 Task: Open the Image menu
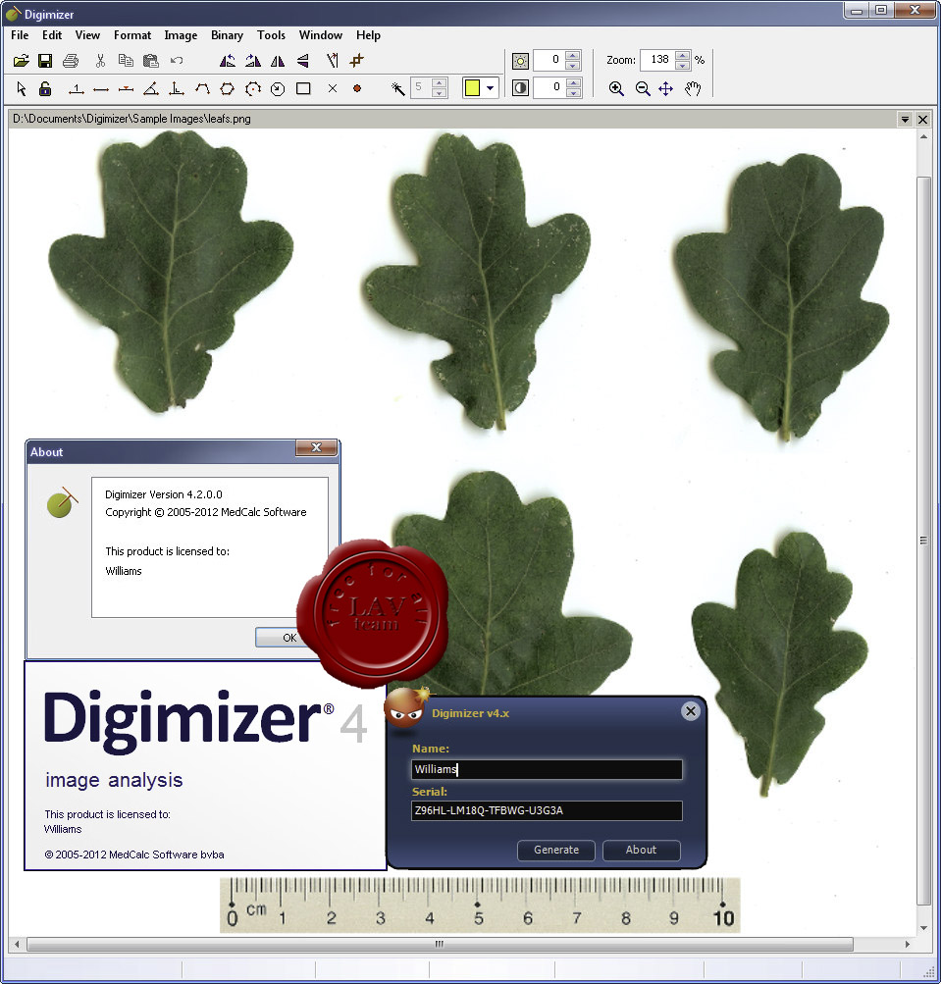point(181,35)
